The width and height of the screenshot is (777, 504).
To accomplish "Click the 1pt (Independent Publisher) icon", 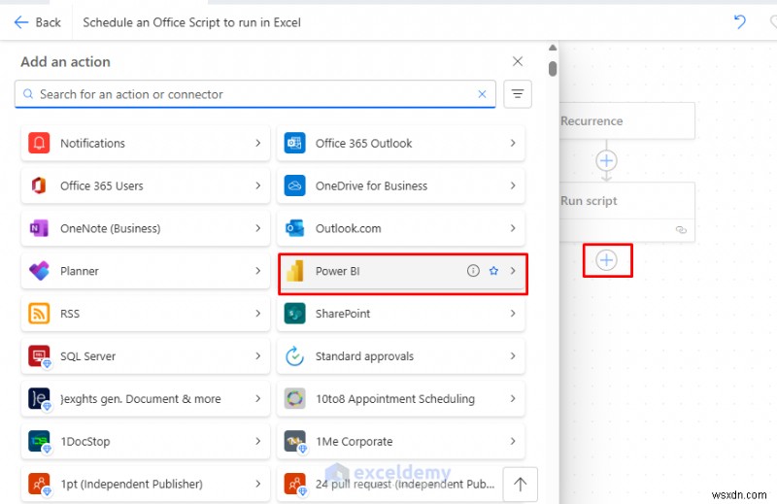I will [39, 485].
